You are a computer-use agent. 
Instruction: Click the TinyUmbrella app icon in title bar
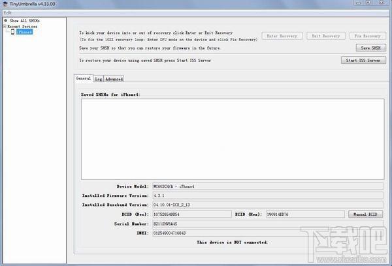click(5, 4)
